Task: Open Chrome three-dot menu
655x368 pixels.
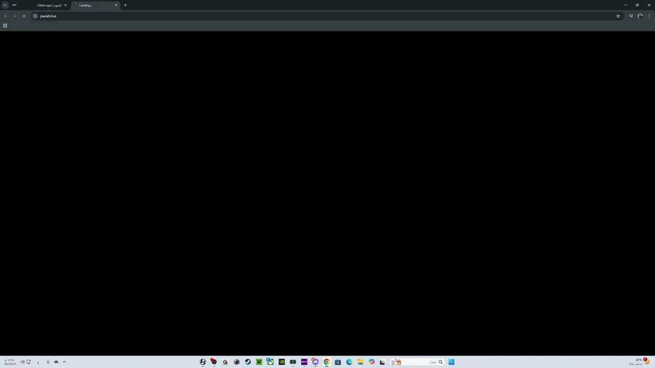Action: pos(649,16)
